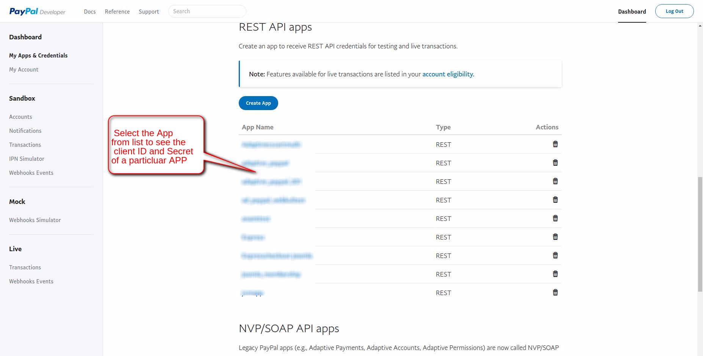Click the trash icon on the sixth app row
This screenshot has height=356, width=703.
(555, 237)
